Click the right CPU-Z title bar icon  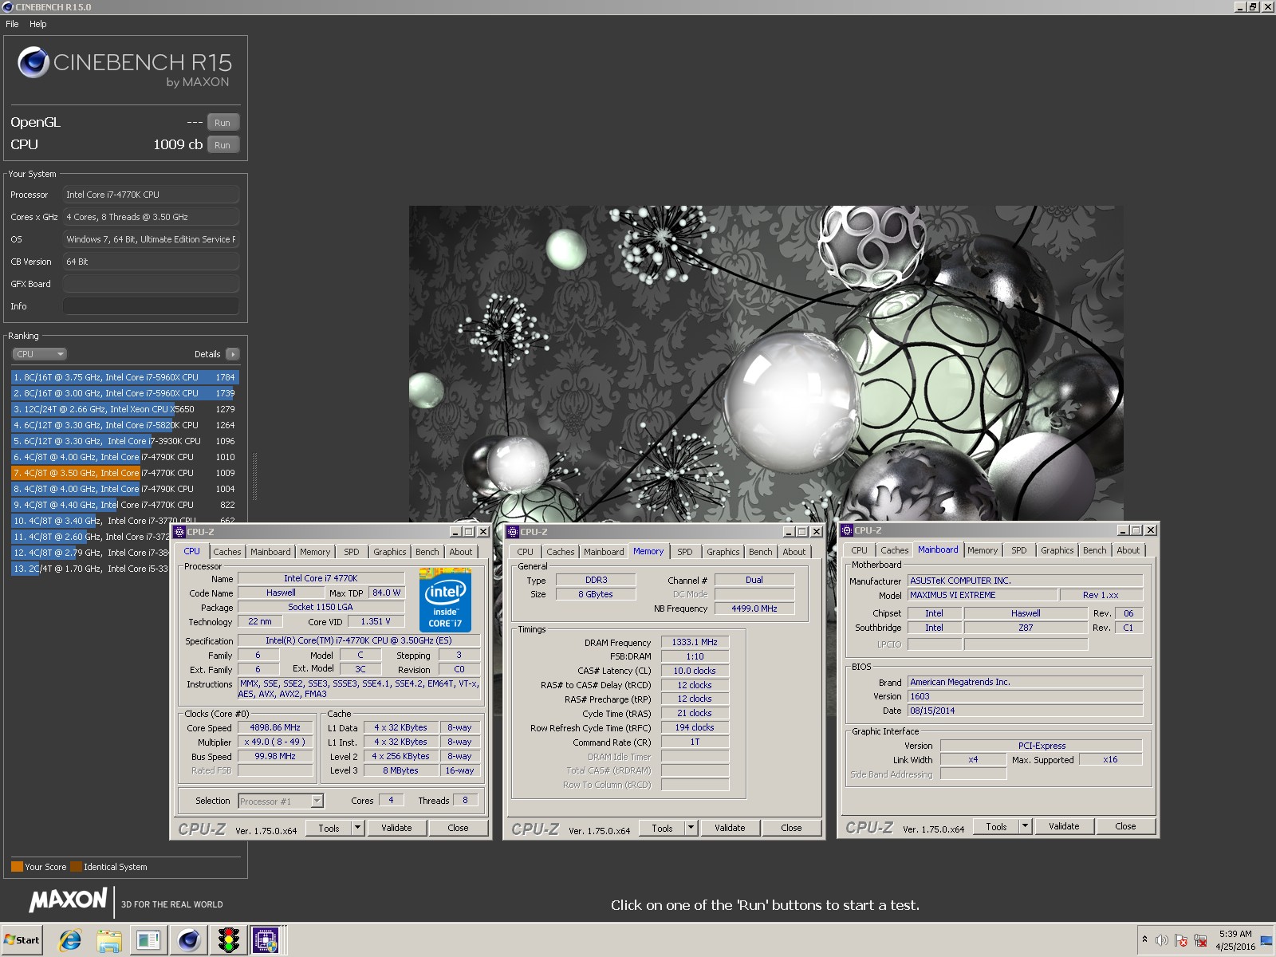coord(847,530)
